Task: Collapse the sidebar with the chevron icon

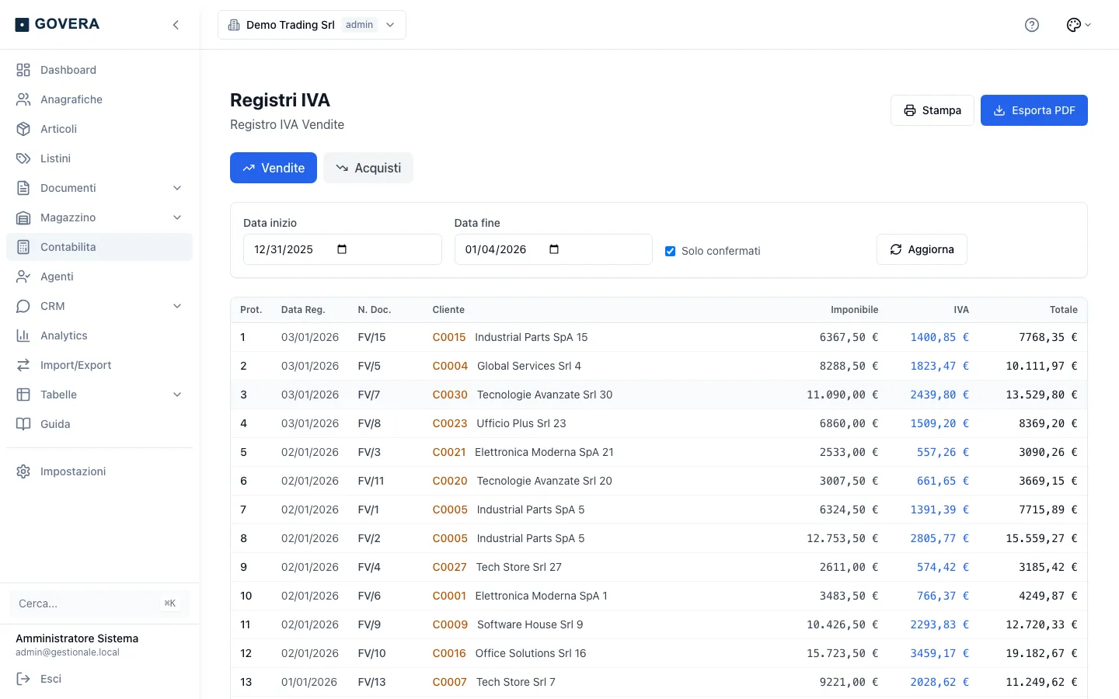Action: coord(176,25)
